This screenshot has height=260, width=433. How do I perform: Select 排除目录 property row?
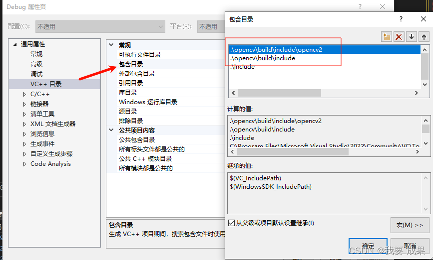click(166, 121)
